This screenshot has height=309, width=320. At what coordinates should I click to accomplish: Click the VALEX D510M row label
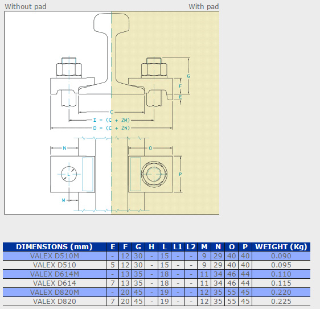point(55,256)
